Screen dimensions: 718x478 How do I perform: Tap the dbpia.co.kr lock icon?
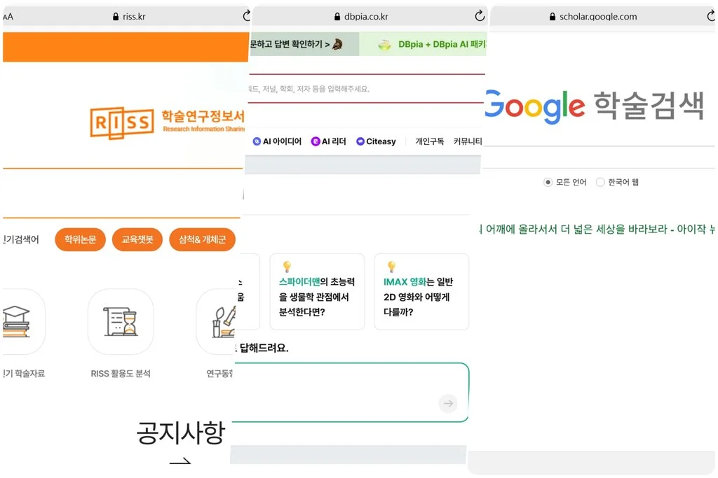pos(337,17)
